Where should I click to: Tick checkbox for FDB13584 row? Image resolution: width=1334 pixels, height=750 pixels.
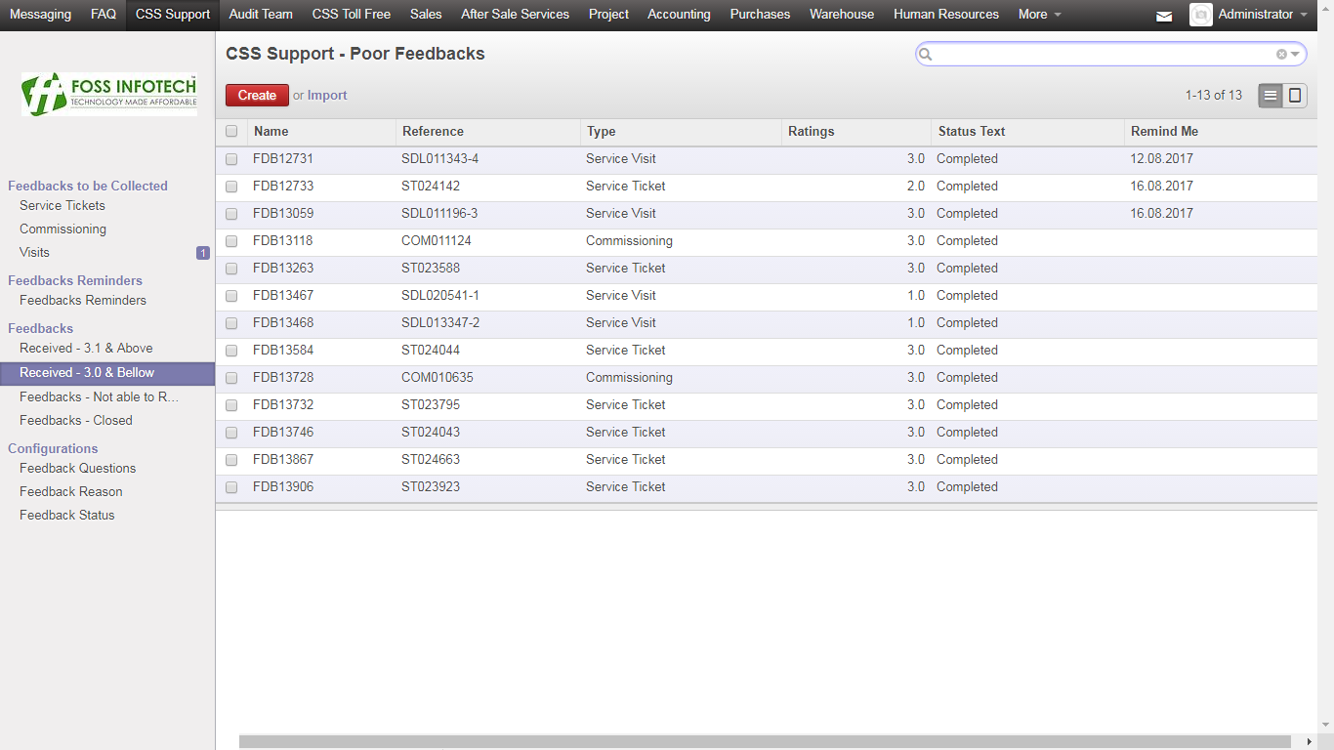(x=231, y=351)
